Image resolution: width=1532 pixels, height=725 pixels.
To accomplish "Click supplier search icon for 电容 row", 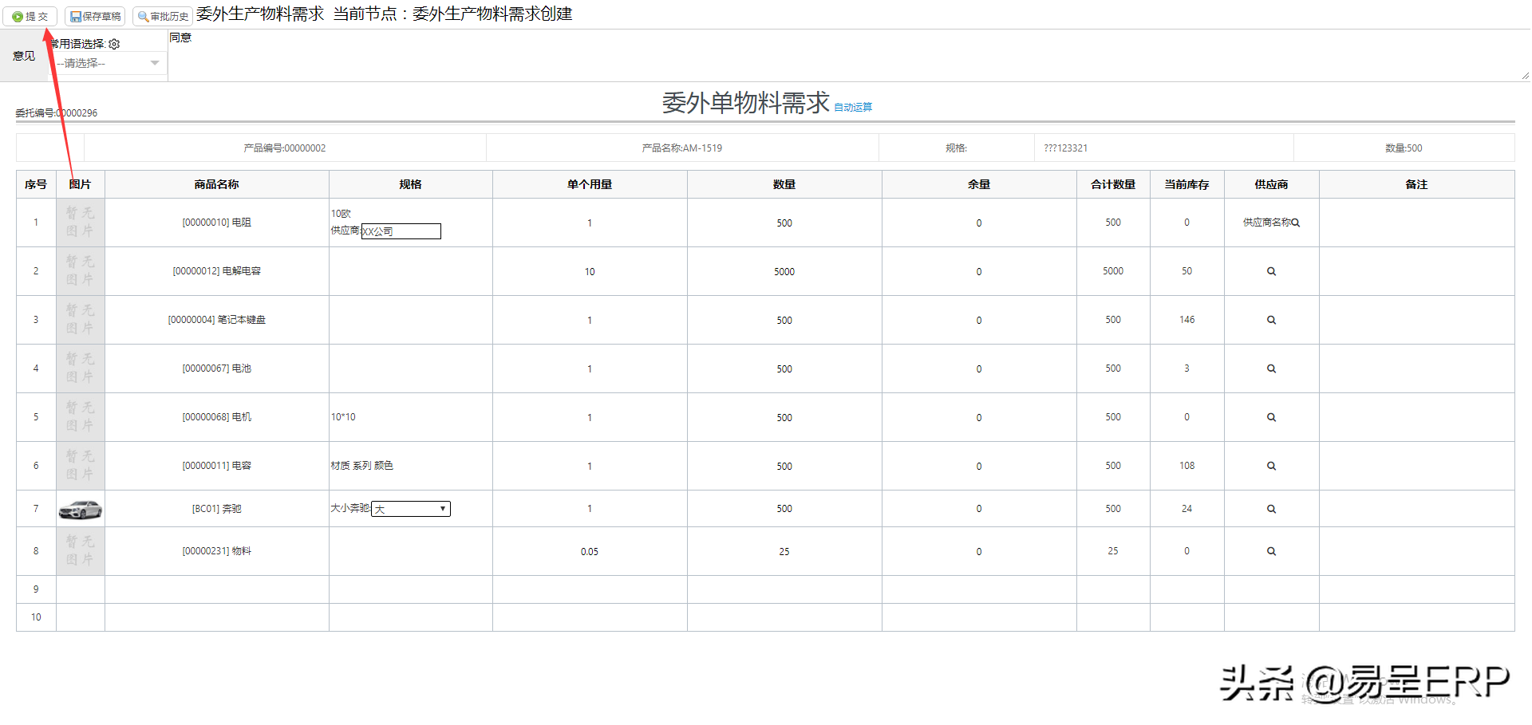I will click(1271, 466).
